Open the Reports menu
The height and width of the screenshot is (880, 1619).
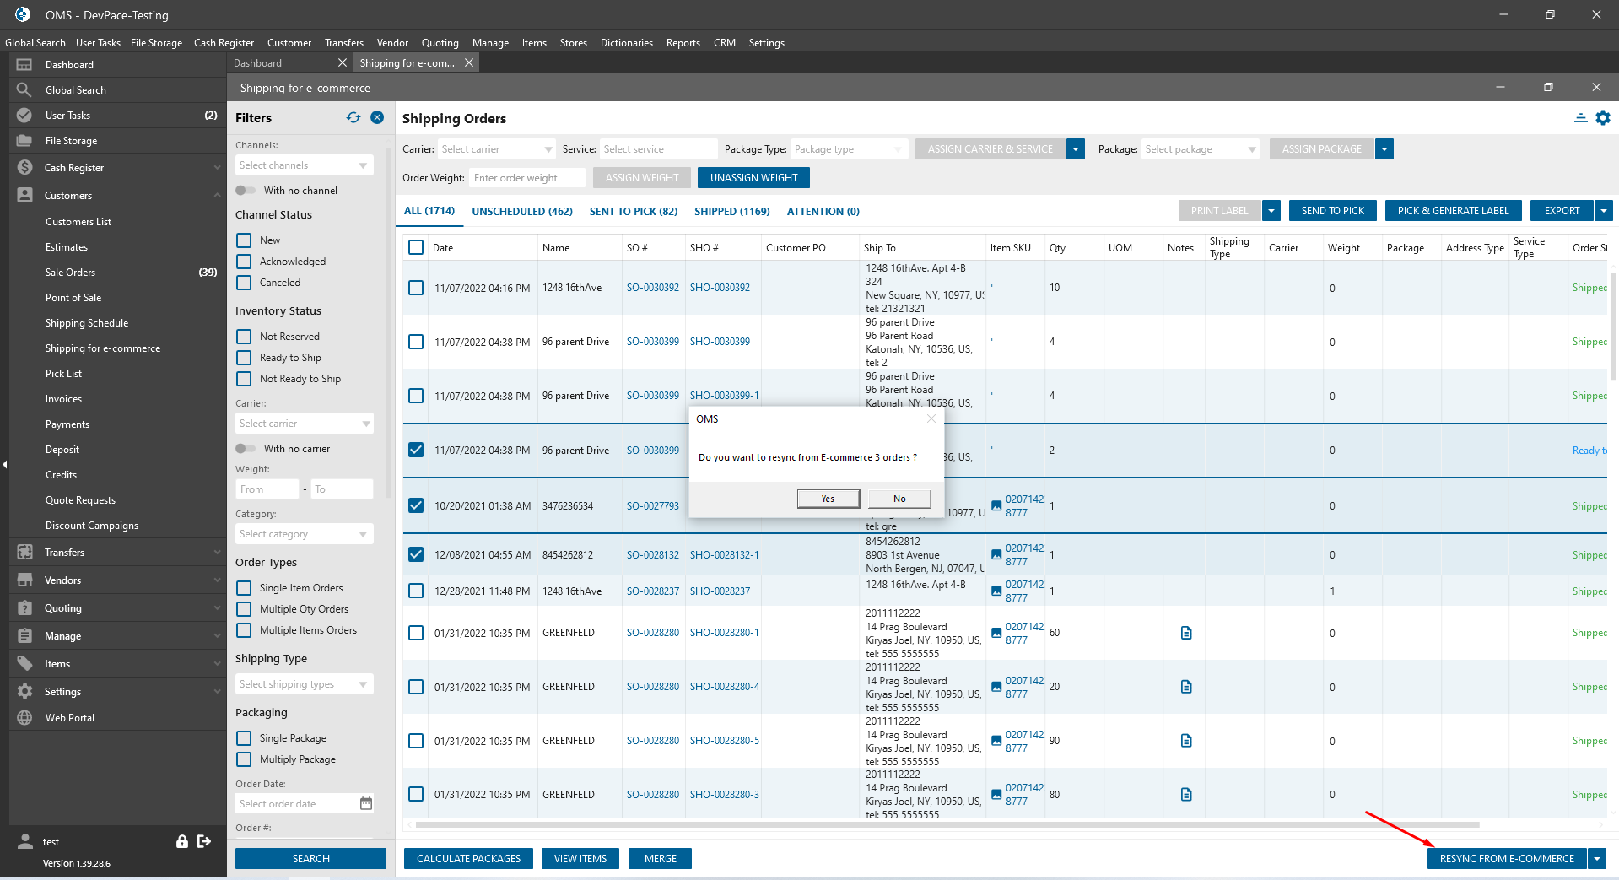point(683,43)
